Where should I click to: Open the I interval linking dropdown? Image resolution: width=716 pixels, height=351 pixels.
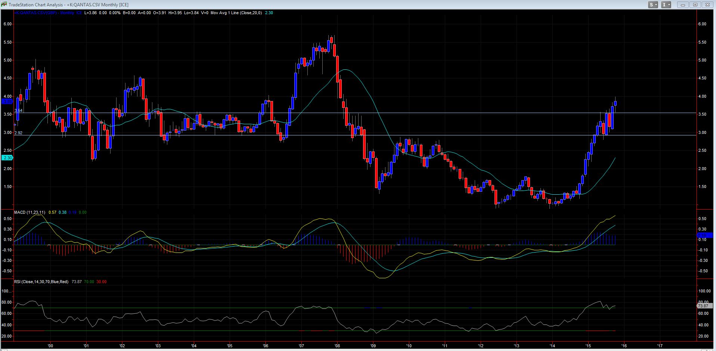click(666, 5)
